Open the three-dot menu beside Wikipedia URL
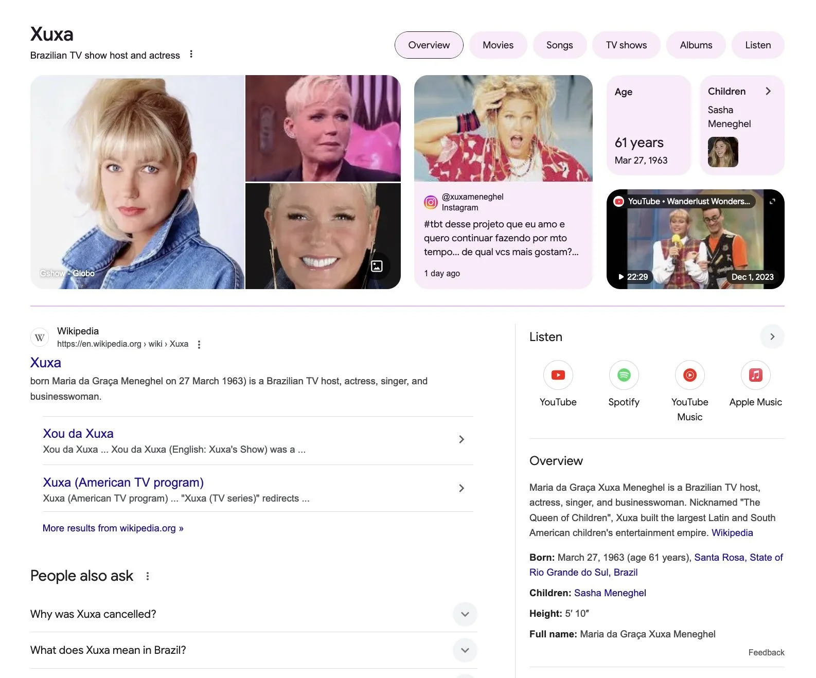This screenshot has height=678, width=816. click(199, 344)
